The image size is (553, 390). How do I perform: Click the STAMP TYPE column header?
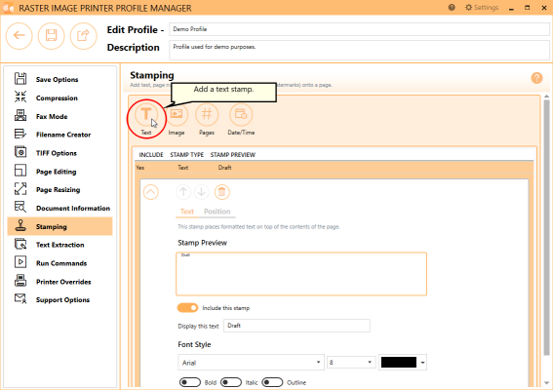click(187, 155)
